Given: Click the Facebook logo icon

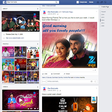Looking at the screenshot, I should [x=4, y=2].
